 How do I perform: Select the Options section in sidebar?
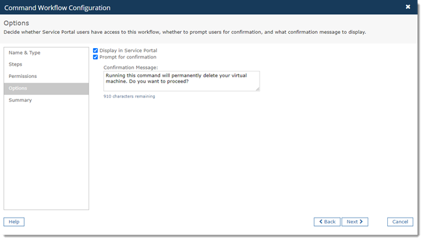pyautogui.click(x=46, y=88)
